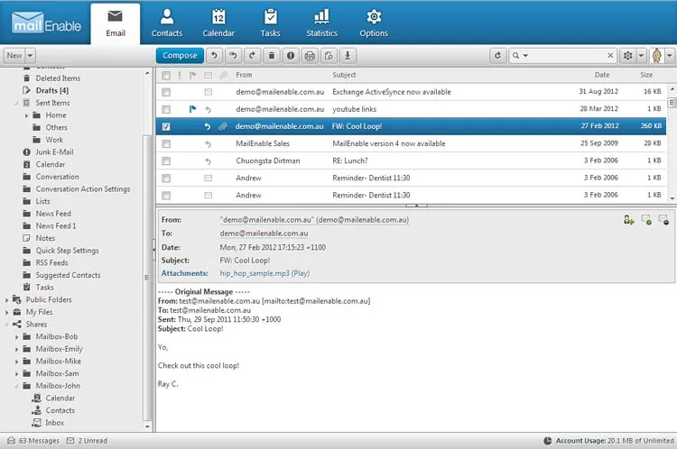
Task: Uncheck the FW: Cool Loop! message checkbox
Action: coord(166,127)
